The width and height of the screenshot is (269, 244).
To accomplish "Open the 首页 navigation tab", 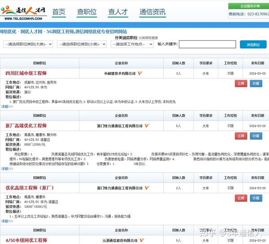I will tap(59, 12).
